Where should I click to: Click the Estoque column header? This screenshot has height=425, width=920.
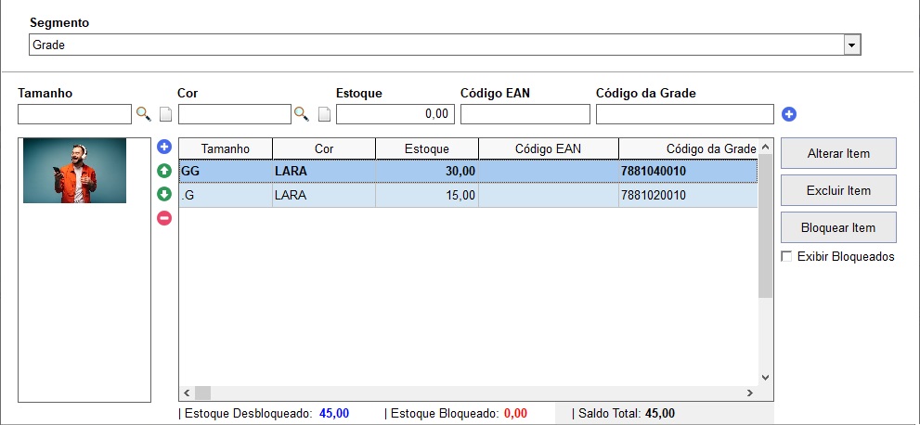point(427,148)
